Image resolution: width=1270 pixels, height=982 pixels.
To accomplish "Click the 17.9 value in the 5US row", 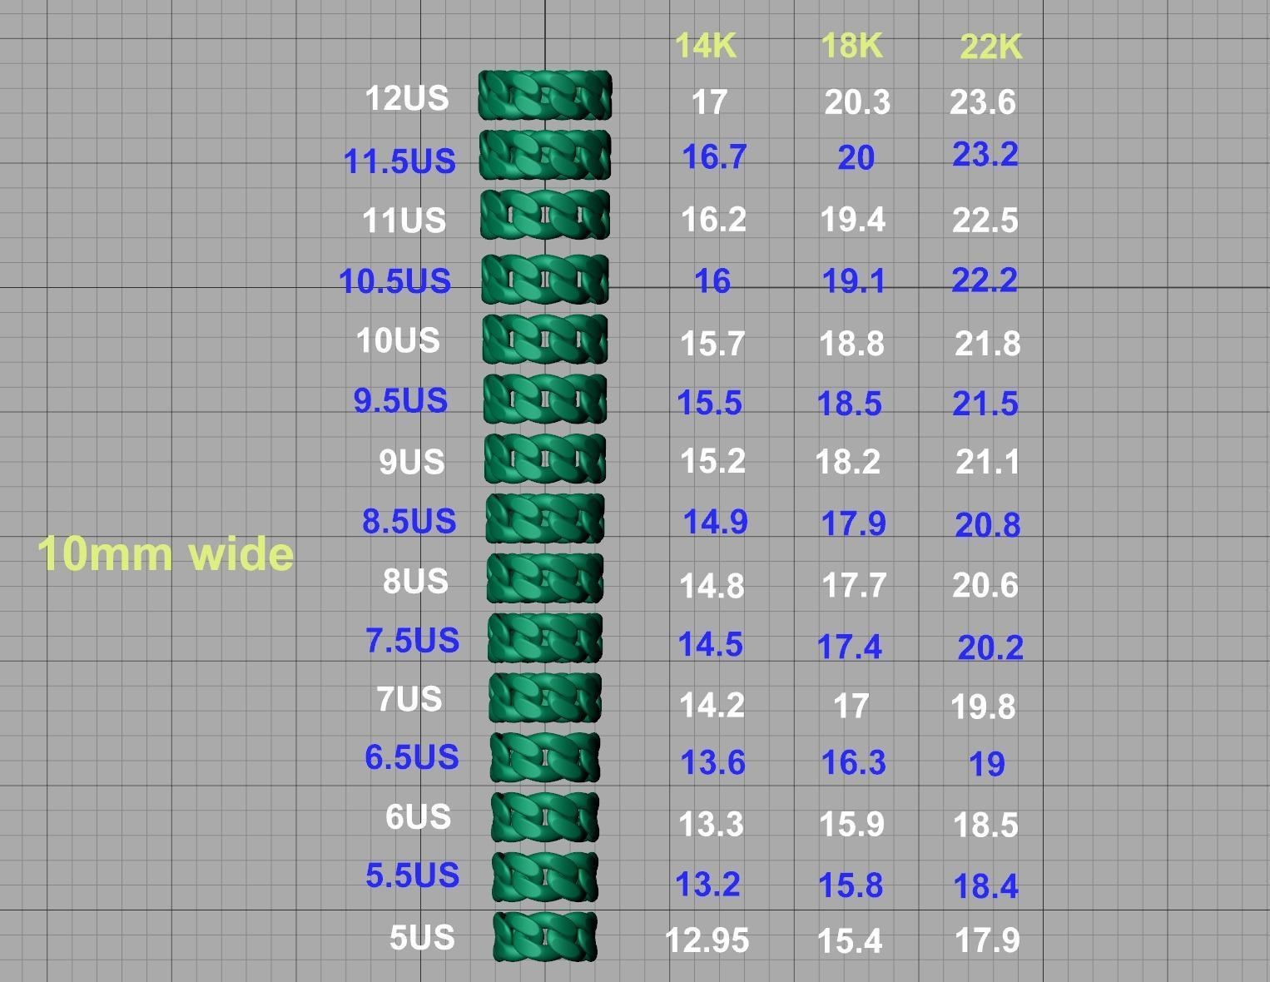I will [x=987, y=940].
